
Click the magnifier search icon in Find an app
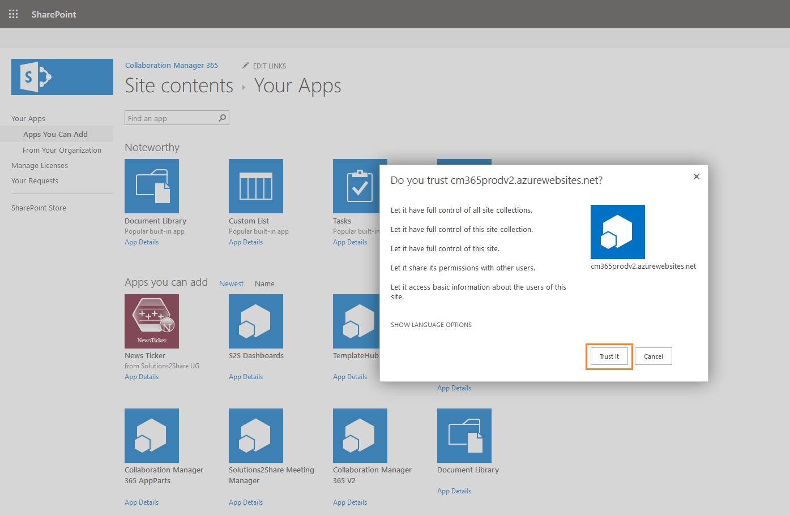223,118
